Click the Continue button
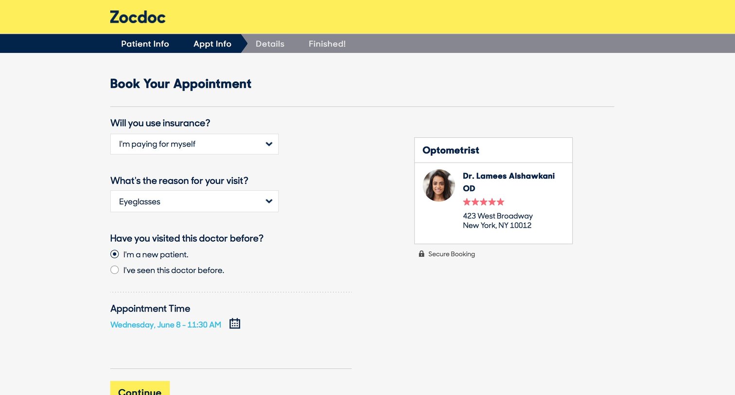 [x=140, y=388]
